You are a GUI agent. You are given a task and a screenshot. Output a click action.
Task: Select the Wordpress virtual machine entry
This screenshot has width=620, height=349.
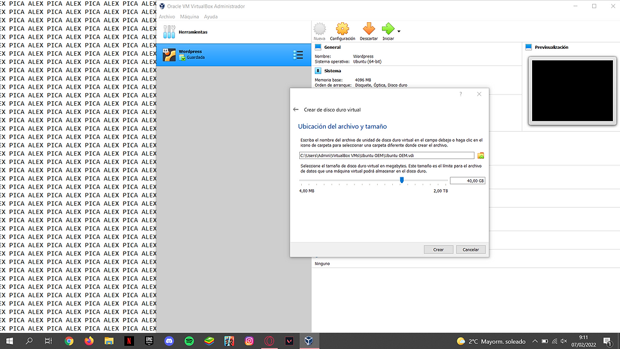[233, 55]
